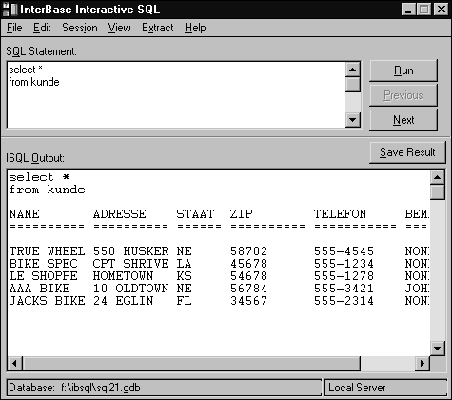Click the Local Server status panel

[385, 388]
